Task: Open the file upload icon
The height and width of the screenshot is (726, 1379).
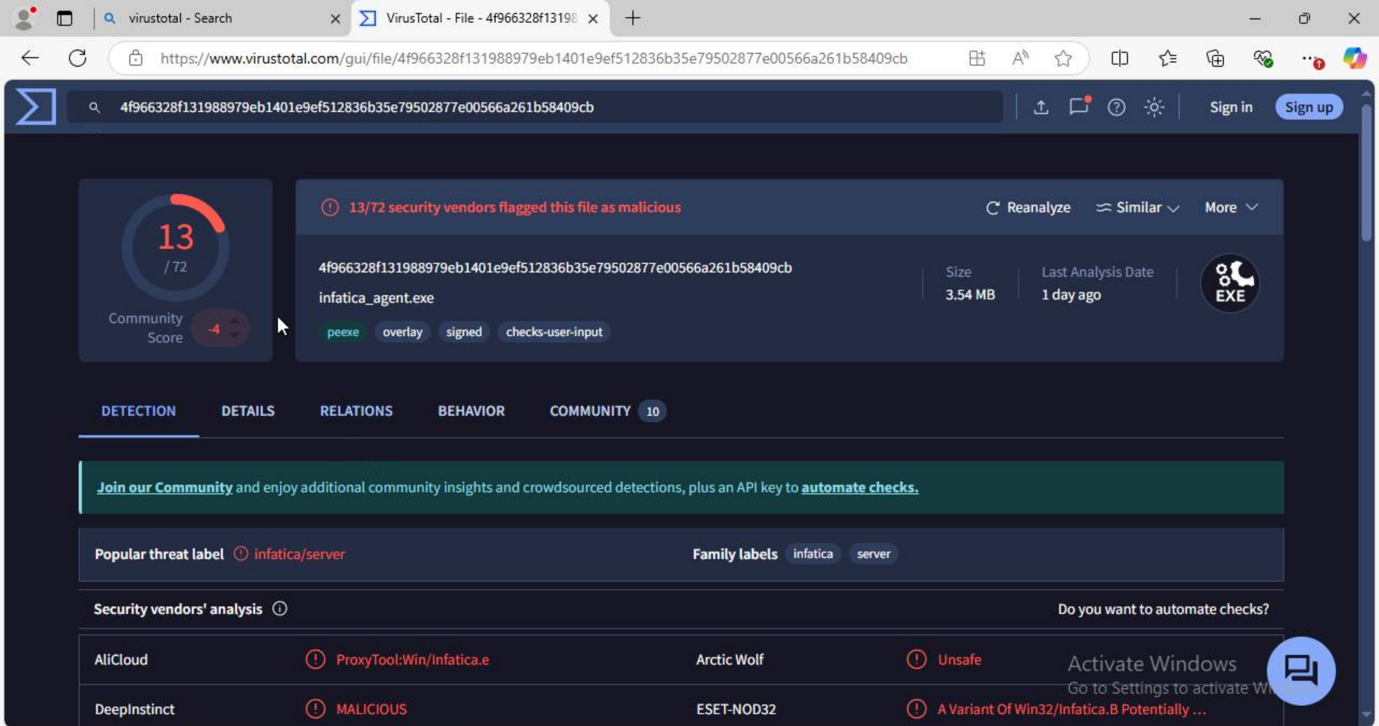Action: (1041, 107)
